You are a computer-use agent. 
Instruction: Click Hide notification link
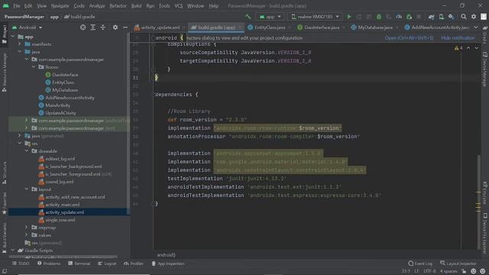(x=458, y=38)
